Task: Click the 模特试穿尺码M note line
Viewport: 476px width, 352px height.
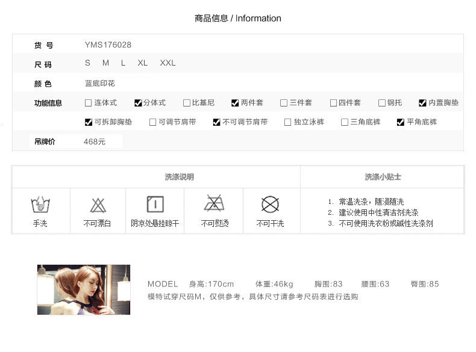Action: [252, 297]
